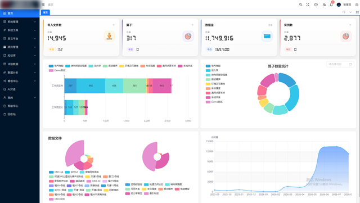Click the calendar icon in month picker

350,64
